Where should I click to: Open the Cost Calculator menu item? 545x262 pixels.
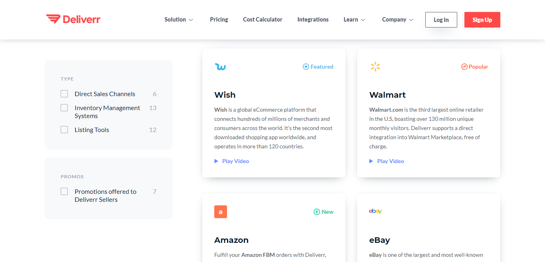(263, 20)
